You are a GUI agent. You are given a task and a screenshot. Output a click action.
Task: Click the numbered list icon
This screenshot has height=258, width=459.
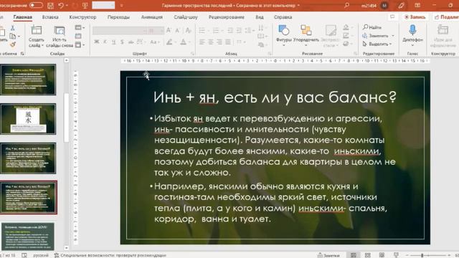[x=216, y=30]
